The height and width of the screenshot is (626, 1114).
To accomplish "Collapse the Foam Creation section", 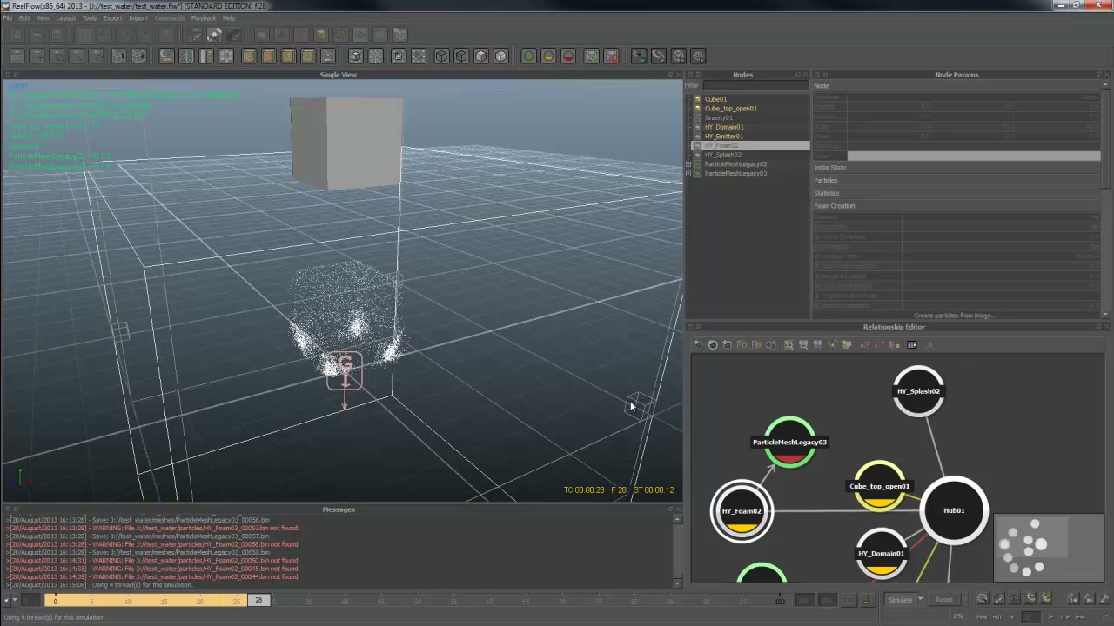I will click(955, 206).
